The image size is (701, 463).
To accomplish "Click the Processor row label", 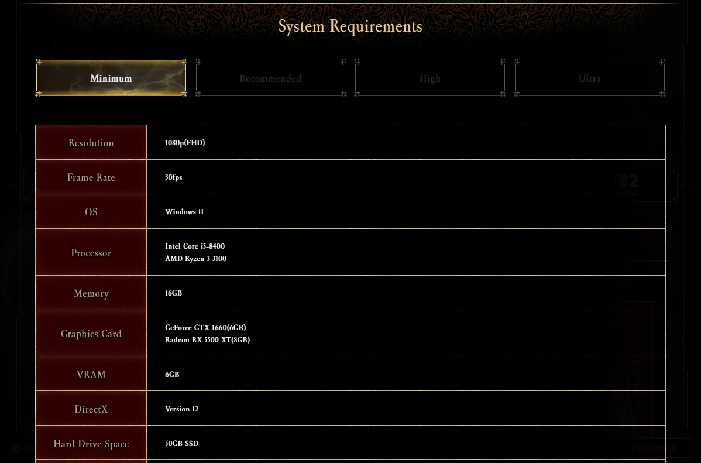I will pyautogui.click(x=91, y=253).
